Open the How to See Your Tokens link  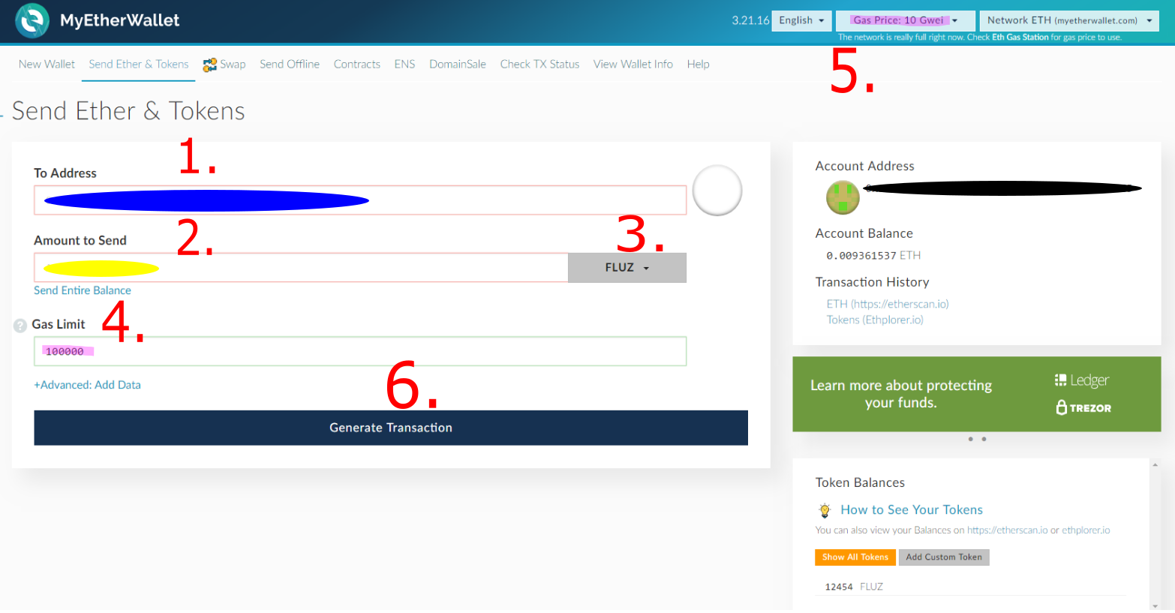pyautogui.click(x=912, y=510)
